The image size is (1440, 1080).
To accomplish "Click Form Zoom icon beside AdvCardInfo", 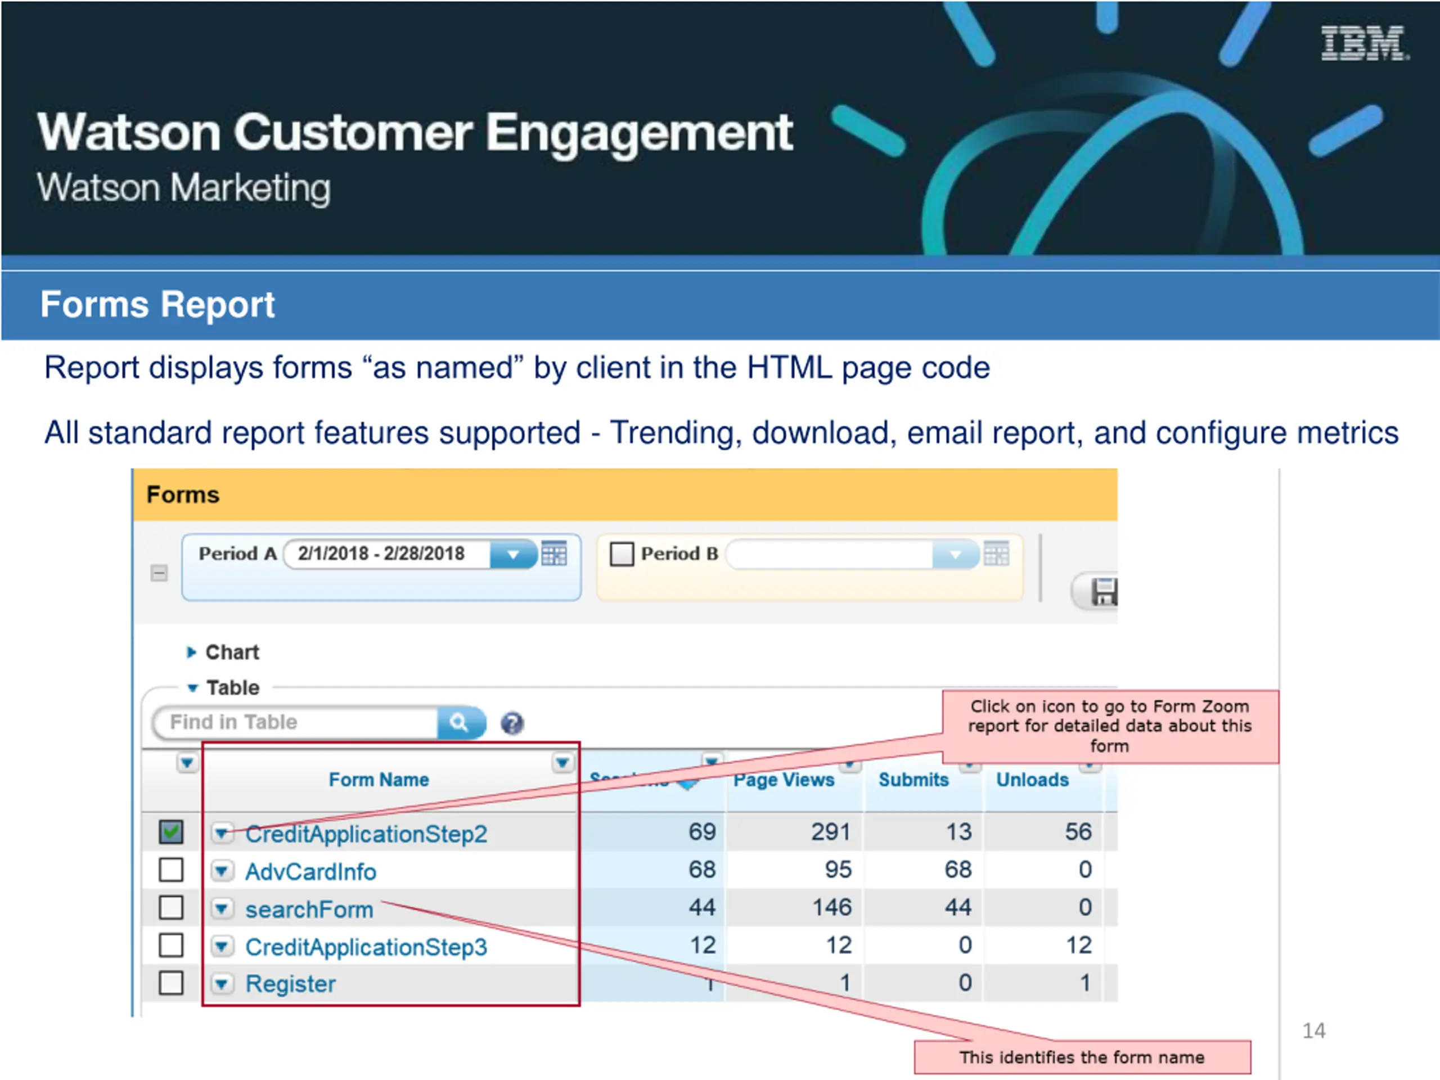I will coord(221,870).
